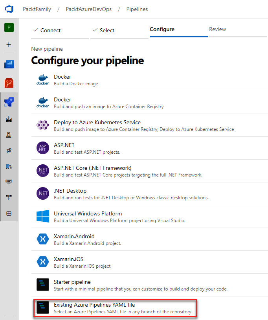Click the Azure Kubernetes Service hexagons icon
268x320 pixels.
click(42, 125)
